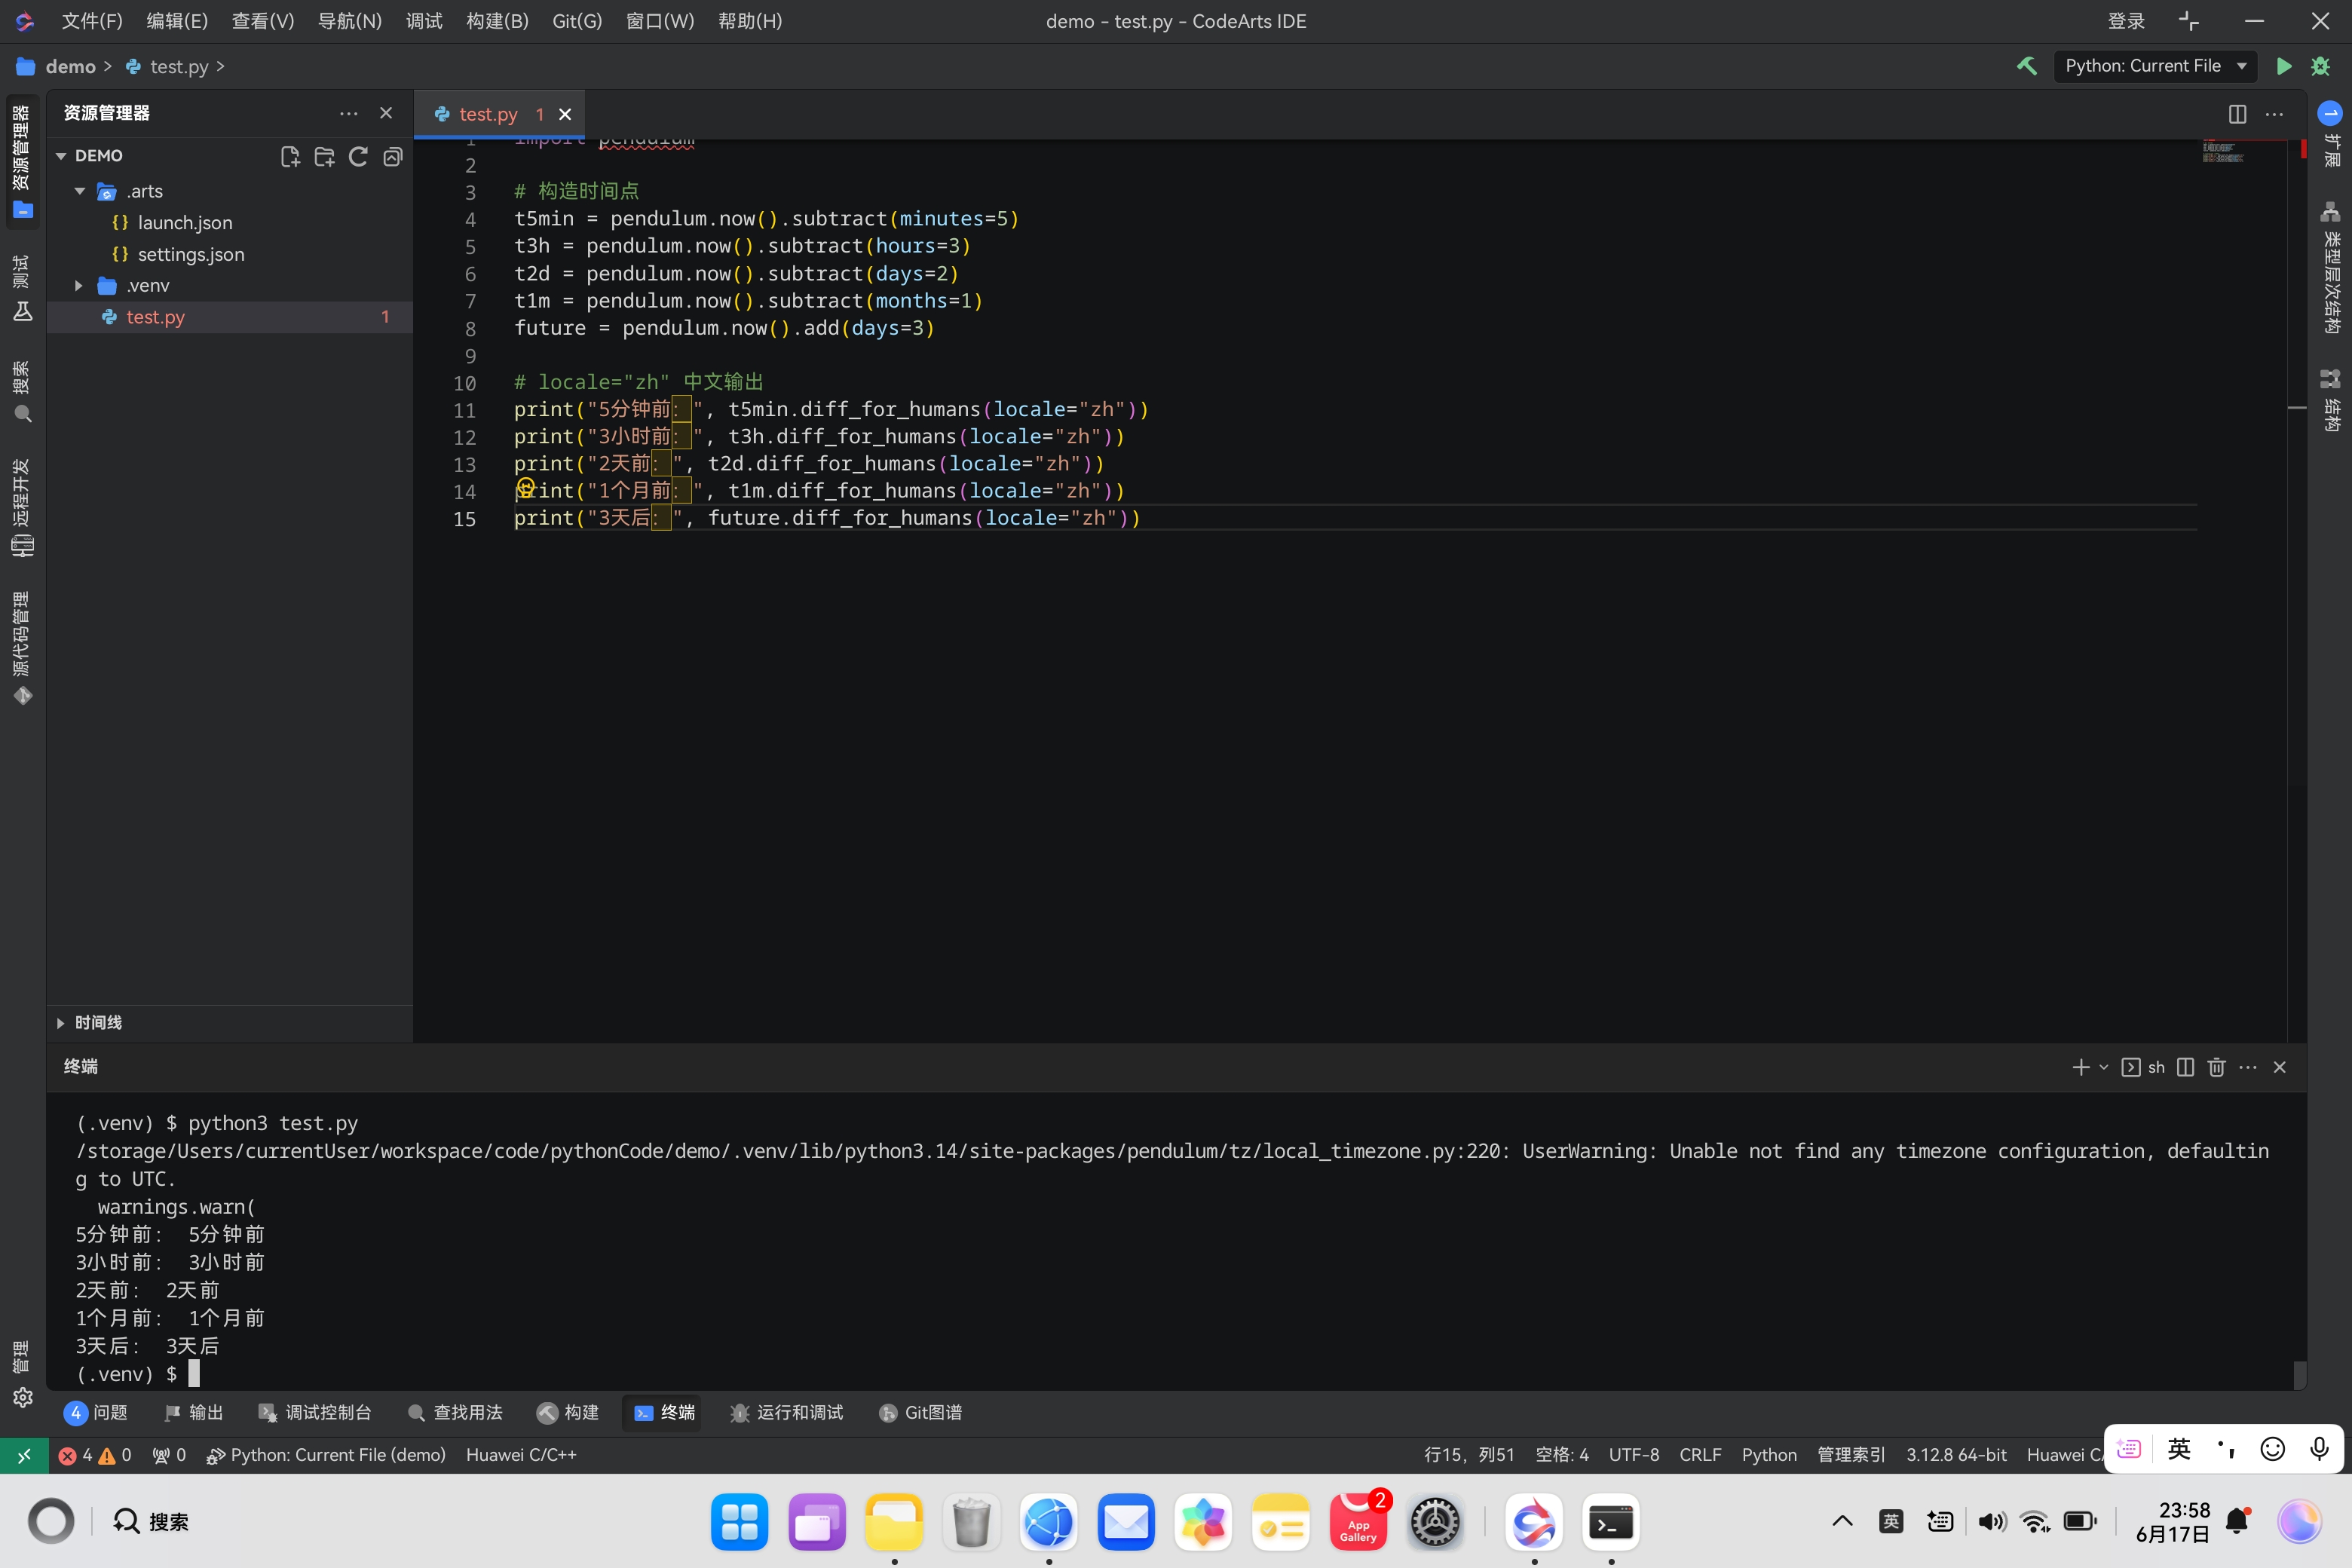Screen dimensions: 2352x1568
Task: Run the Python current file
Action: tap(2283, 66)
